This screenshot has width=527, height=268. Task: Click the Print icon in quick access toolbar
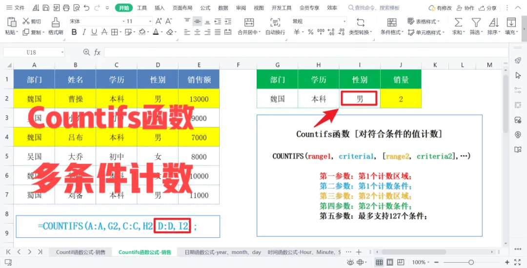click(x=66, y=8)
